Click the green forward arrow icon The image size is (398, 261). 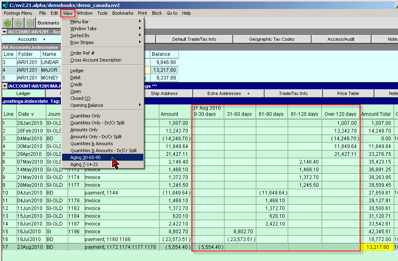18,23
